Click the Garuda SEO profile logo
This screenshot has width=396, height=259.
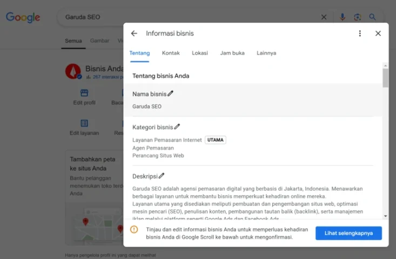tap(73, 71)
